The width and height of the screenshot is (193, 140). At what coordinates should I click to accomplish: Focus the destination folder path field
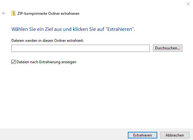81,48
